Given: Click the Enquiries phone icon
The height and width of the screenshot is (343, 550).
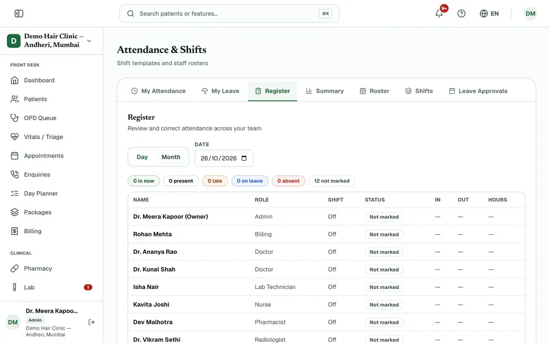Looking at the screenshot, I should pos(15,175).
